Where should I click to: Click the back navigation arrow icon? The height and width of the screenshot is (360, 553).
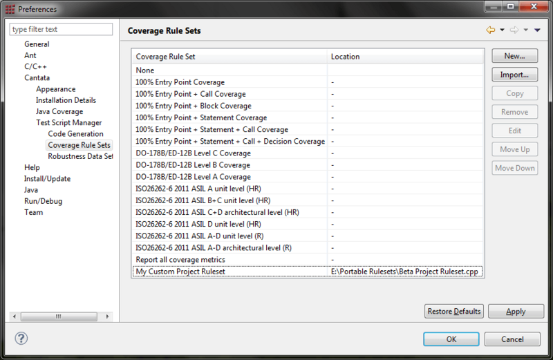tap(490, 30)
